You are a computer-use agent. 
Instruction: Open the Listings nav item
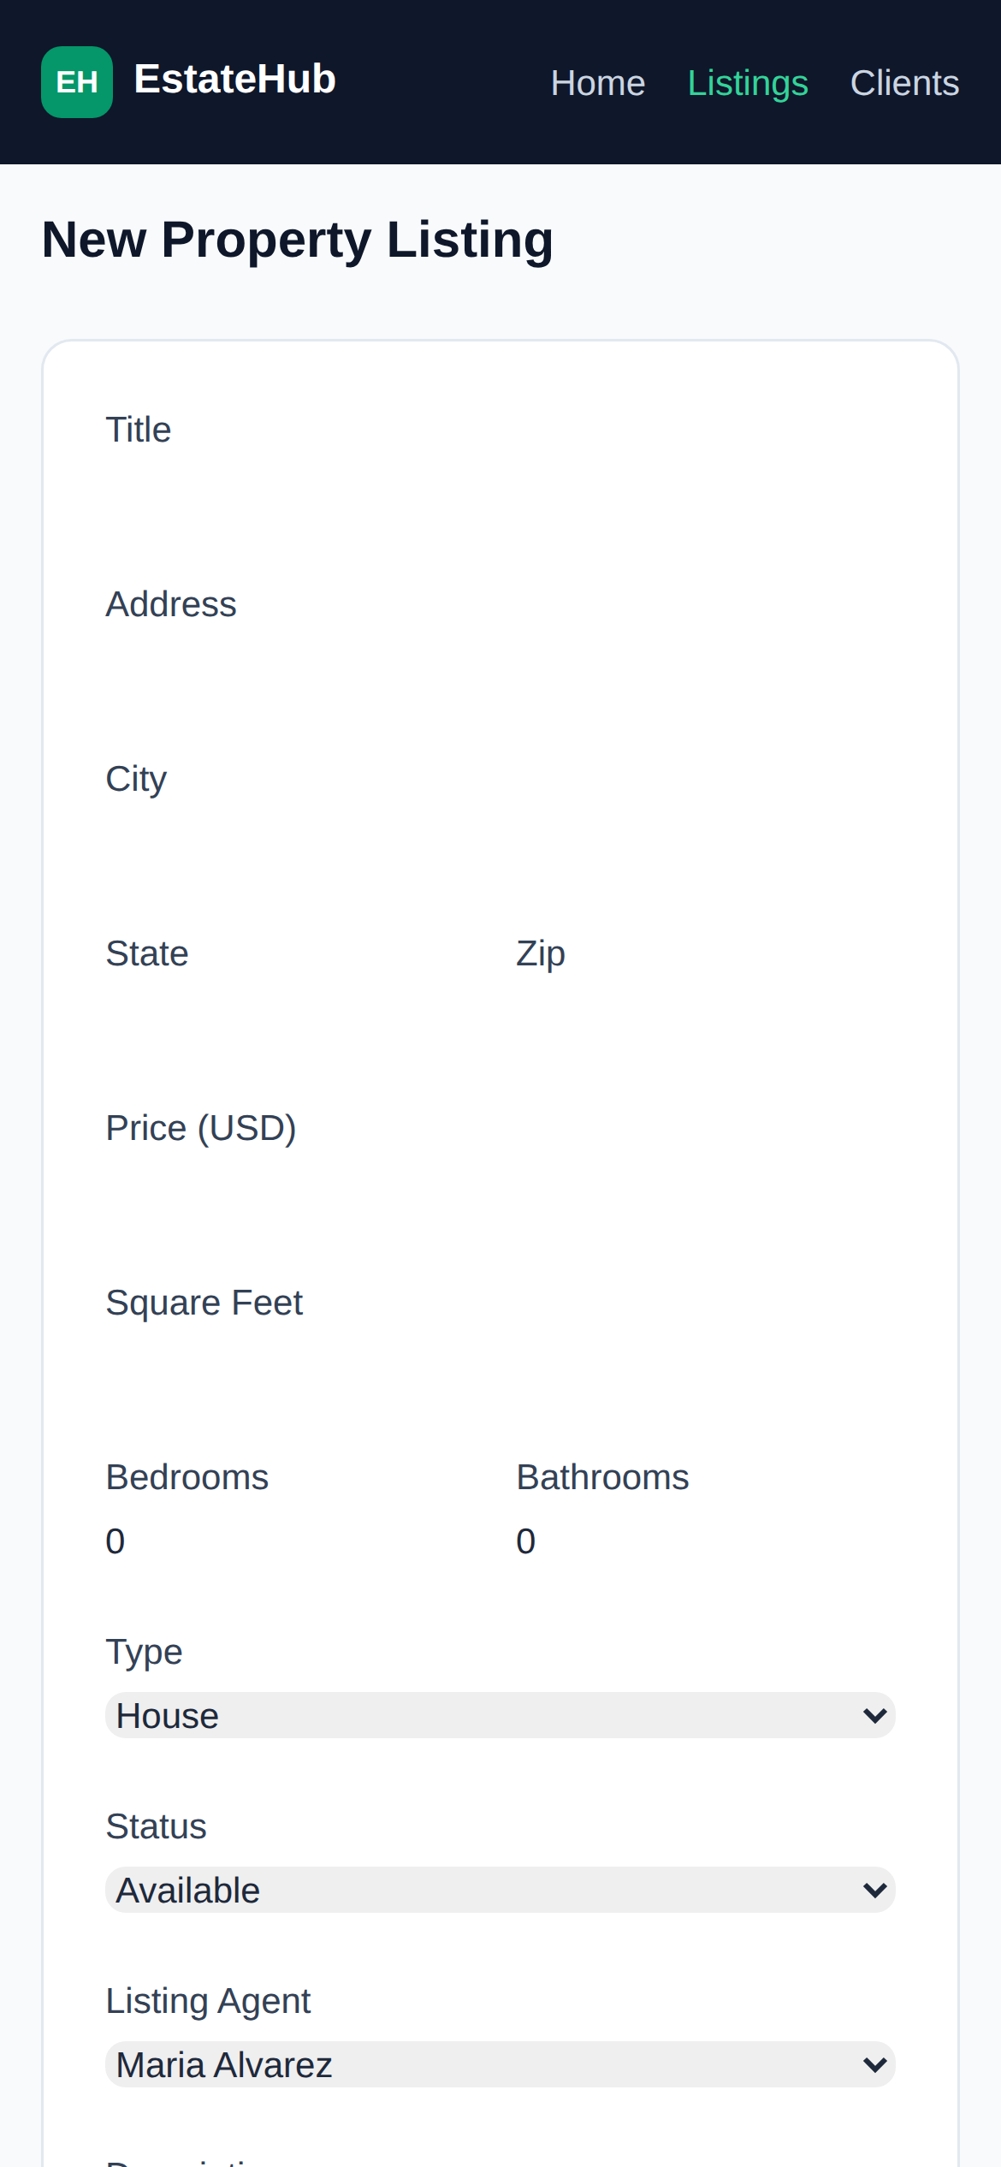748,83
